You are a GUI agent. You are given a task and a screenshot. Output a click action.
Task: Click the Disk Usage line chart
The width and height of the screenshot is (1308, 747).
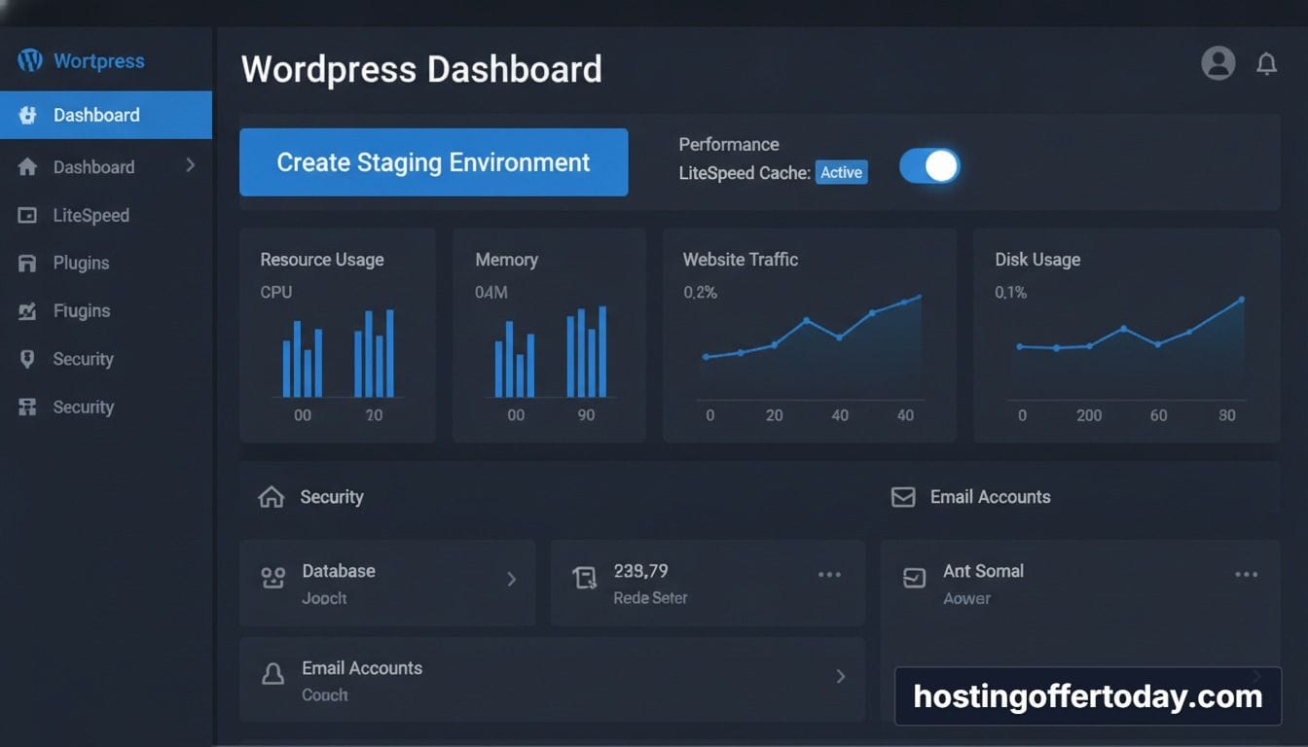coord(1130,349)
